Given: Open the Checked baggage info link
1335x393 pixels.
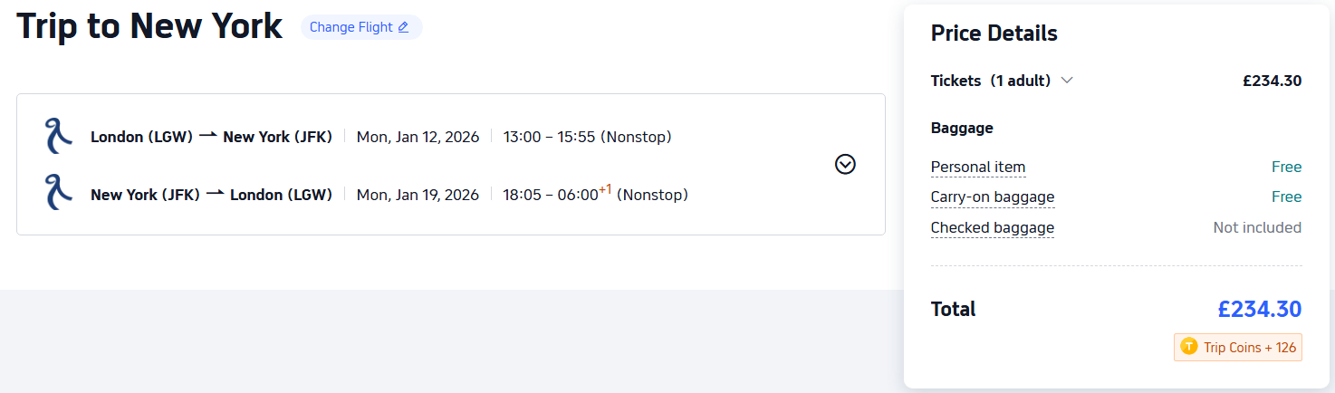Looking at the screenshot, I should (x=993, y=228).
